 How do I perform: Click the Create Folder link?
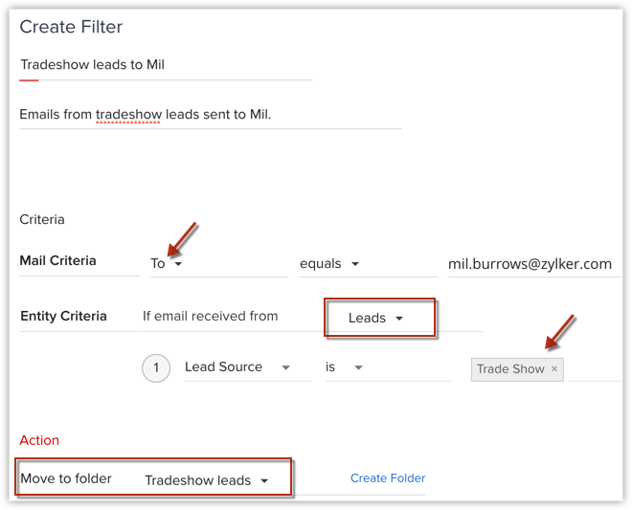click(387, 478)
